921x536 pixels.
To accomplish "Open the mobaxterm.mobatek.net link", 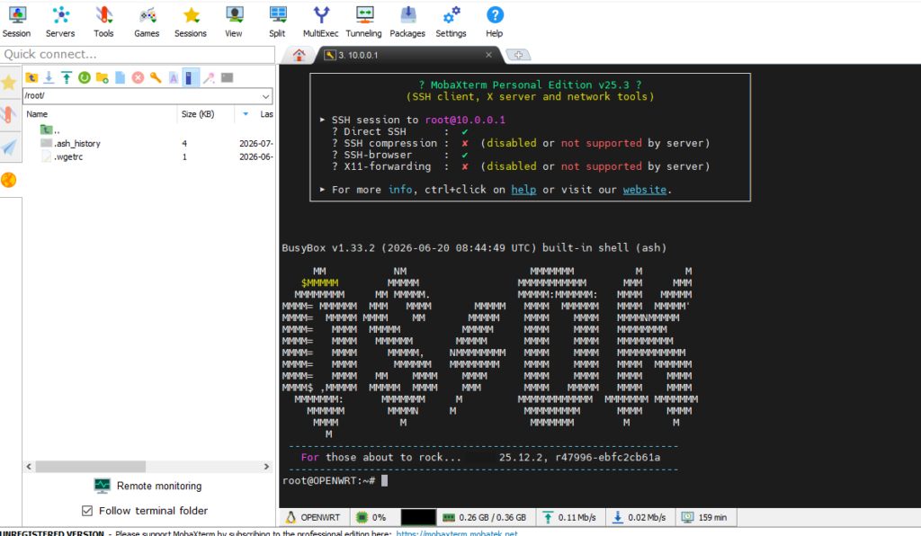I will point(456,533).
